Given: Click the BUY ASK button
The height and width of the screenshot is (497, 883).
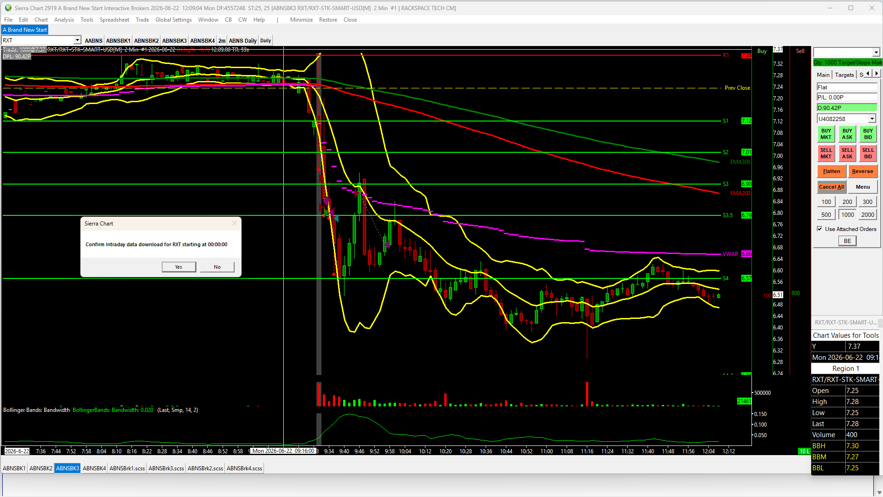Looking at the screenshot, I should (847, 134).
